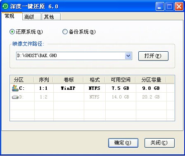Click the 卷标 column header
The height and width of the screenshot is (156, 185).
pos(69,80)
